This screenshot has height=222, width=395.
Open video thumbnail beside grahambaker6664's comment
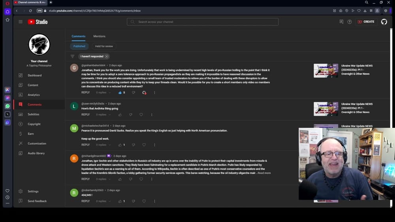[x=326, y=71]
